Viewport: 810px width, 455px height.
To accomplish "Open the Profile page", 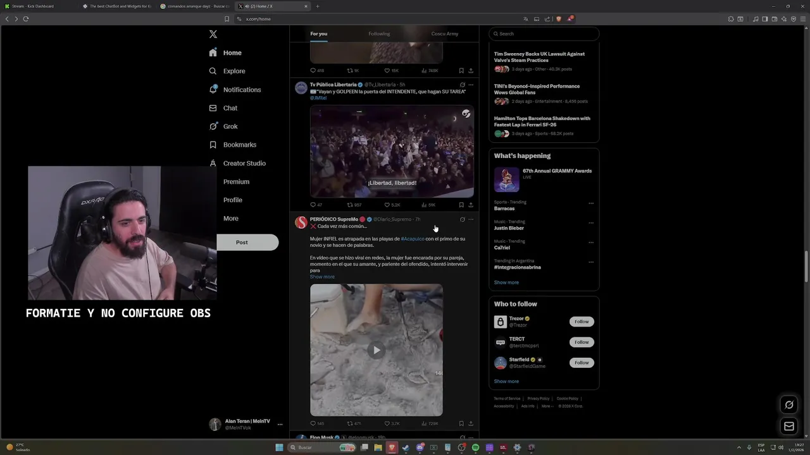I will (x=232, y=200).
